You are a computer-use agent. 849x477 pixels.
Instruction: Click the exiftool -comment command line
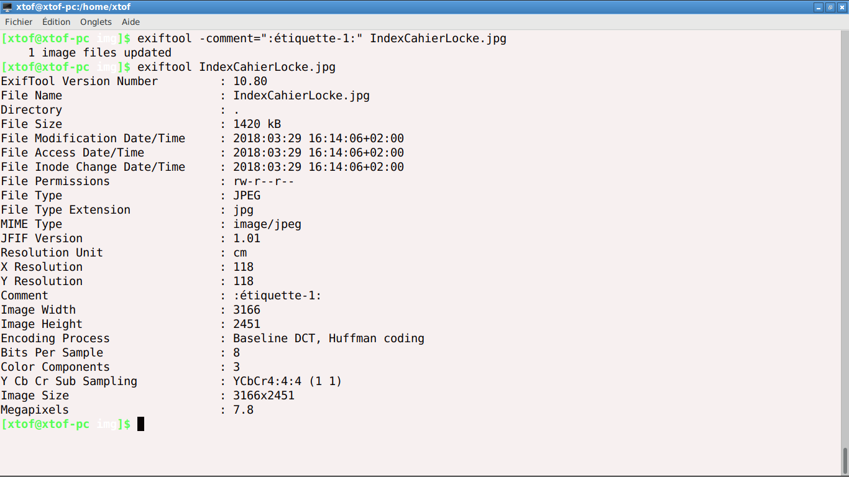321,39
